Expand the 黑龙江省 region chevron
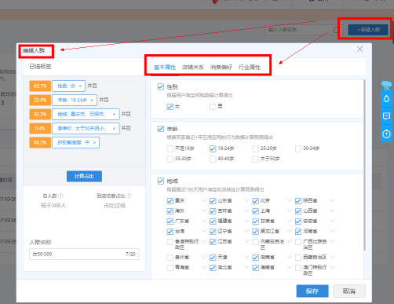Image resolution: width=394 pixels, height=304 pixels. pyautogui.click(x=290, y=231)
